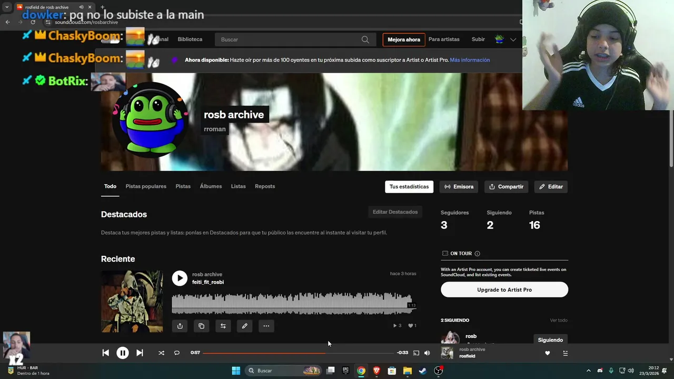Open the Álbumes tab

[x=211, y=186]
